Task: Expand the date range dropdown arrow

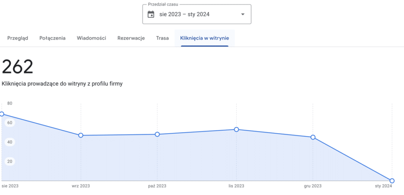Action: click(x=243, y=15)
